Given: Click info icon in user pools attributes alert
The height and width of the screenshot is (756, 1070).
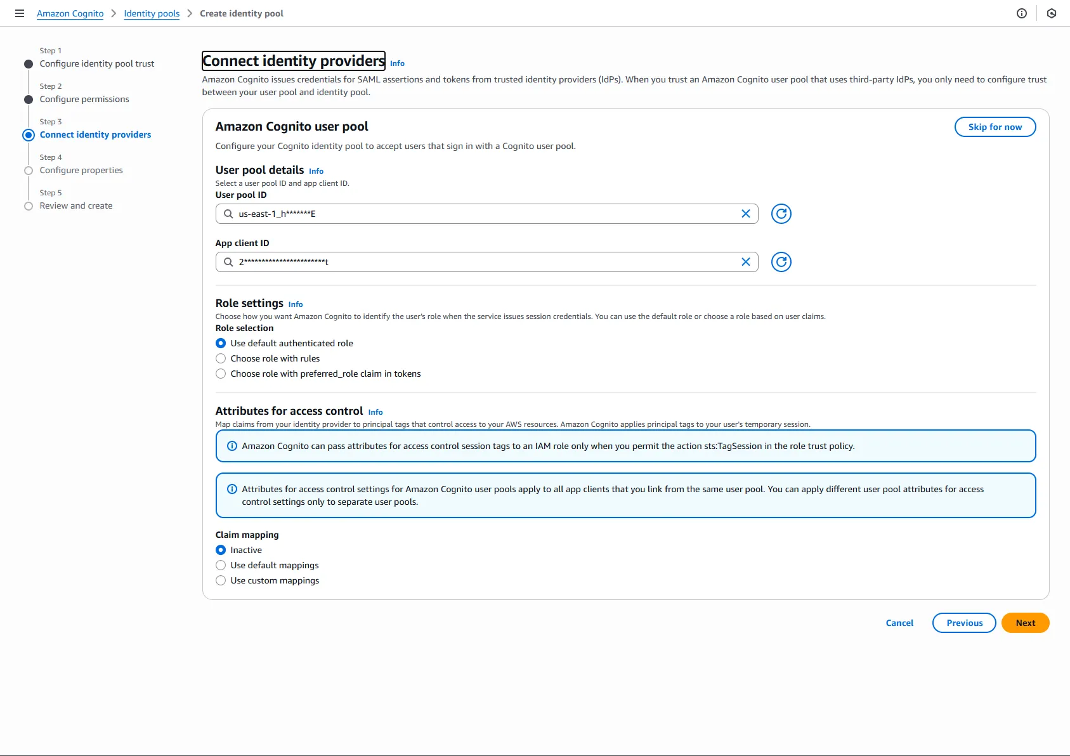Looking at the screenshot, I should coord(232,489).
